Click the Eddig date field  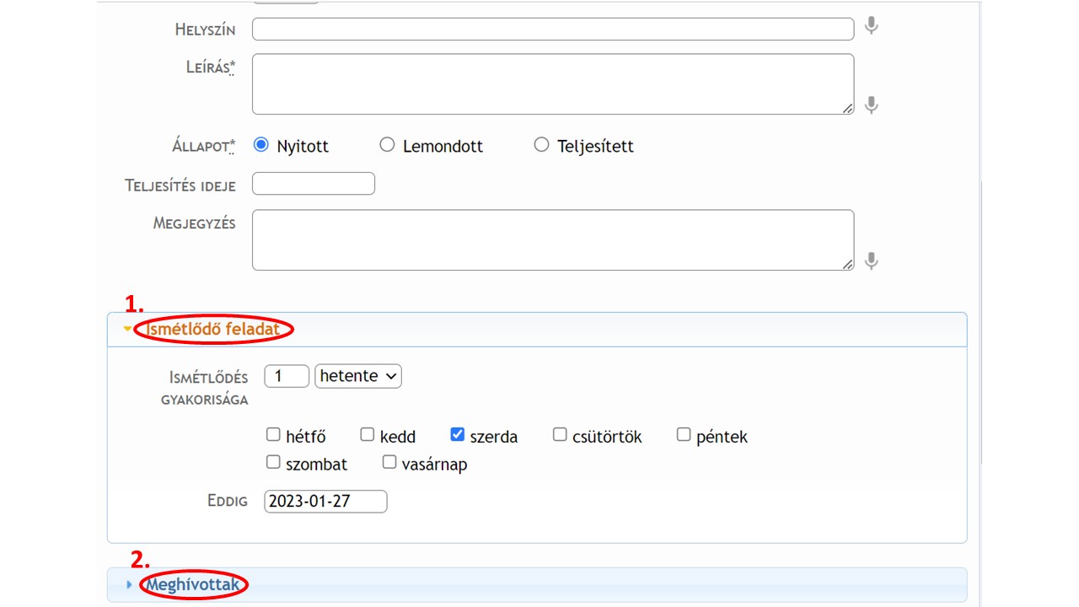point(325,502)
